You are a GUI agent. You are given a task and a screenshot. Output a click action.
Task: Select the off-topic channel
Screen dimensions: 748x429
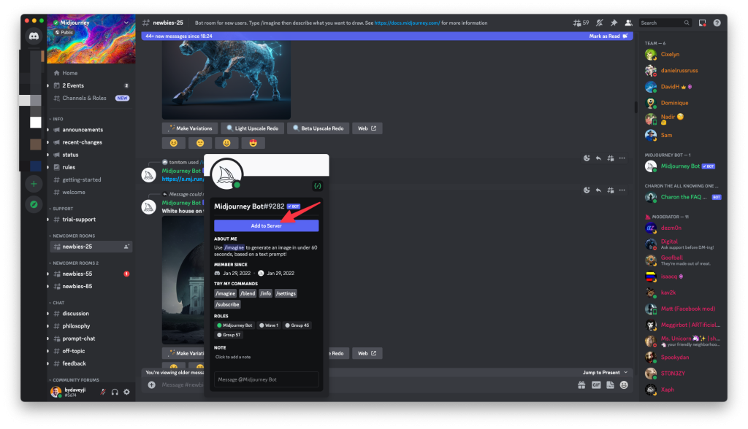click(91, 351)
